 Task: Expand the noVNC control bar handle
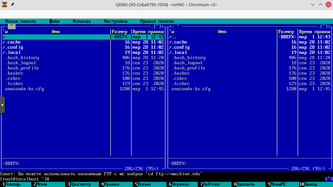pos(2,105)
